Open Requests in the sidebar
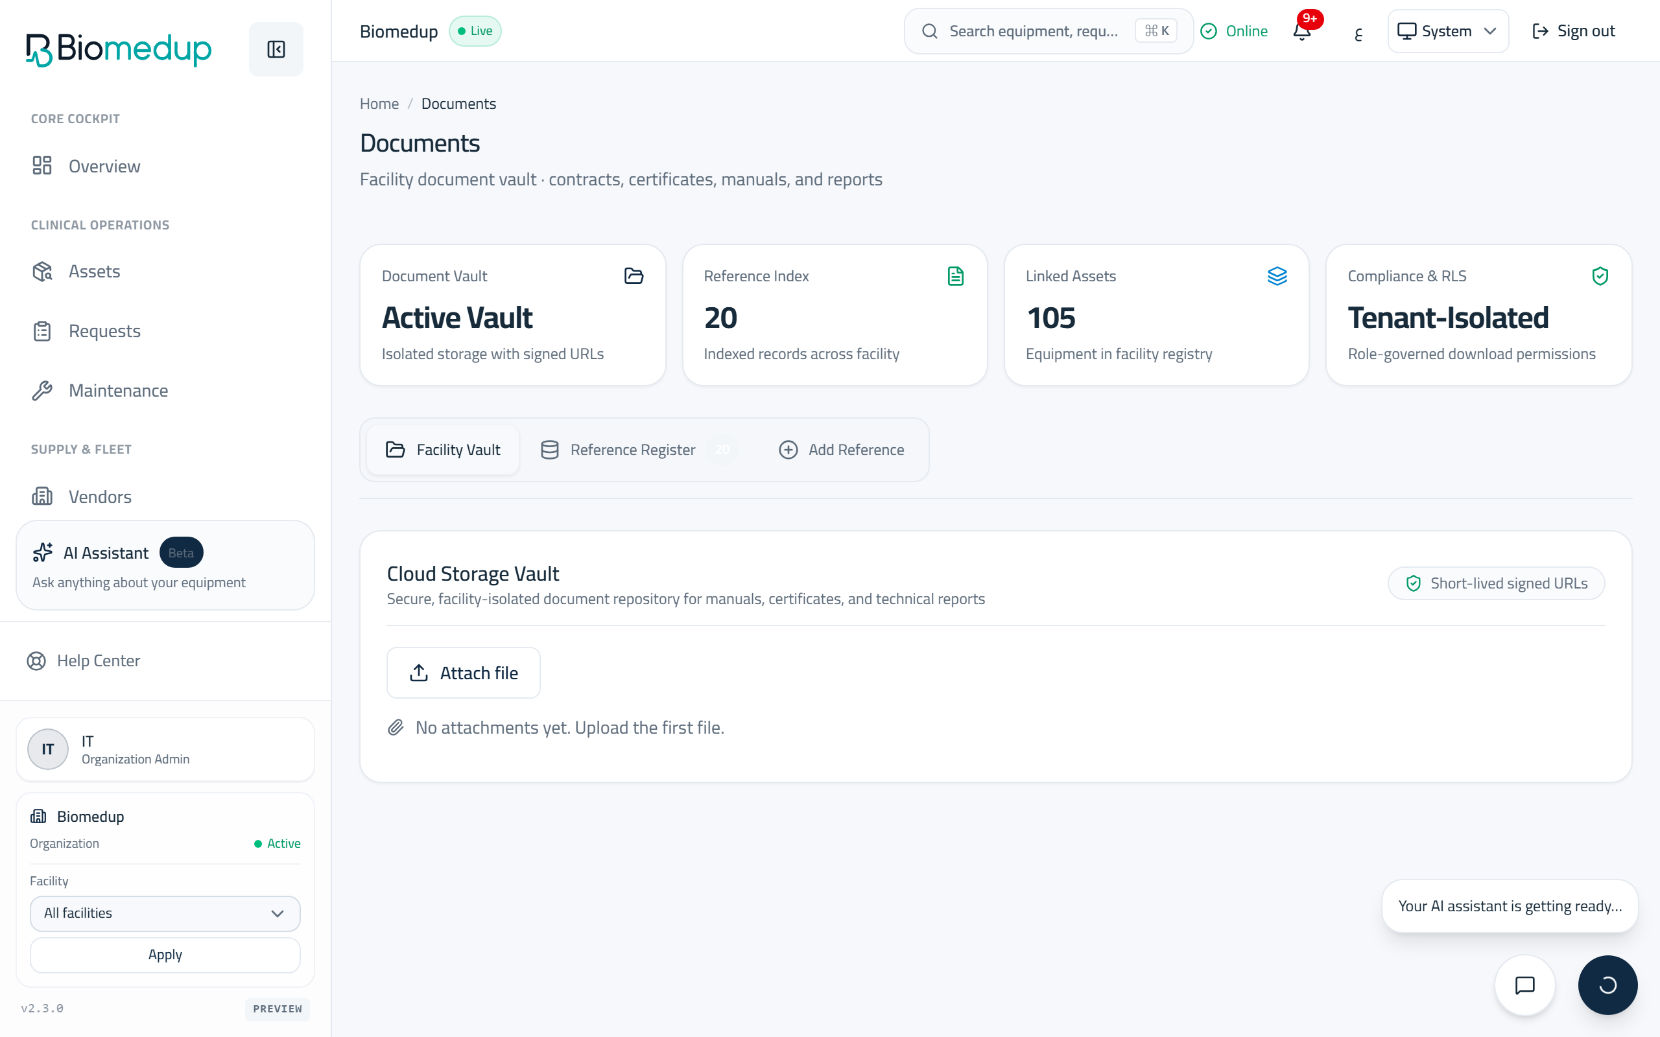 click(165, 331)
